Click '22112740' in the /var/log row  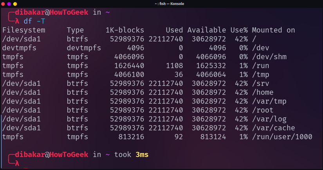[x=166, y=119]
